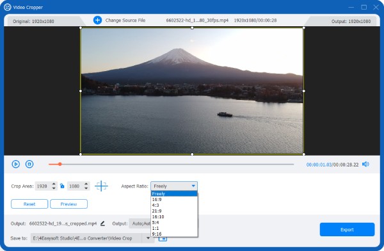This screenshot has width=384, height=251.
Task: Select the 16:9 aspect ratio option
Action: (x=174, y=199)
